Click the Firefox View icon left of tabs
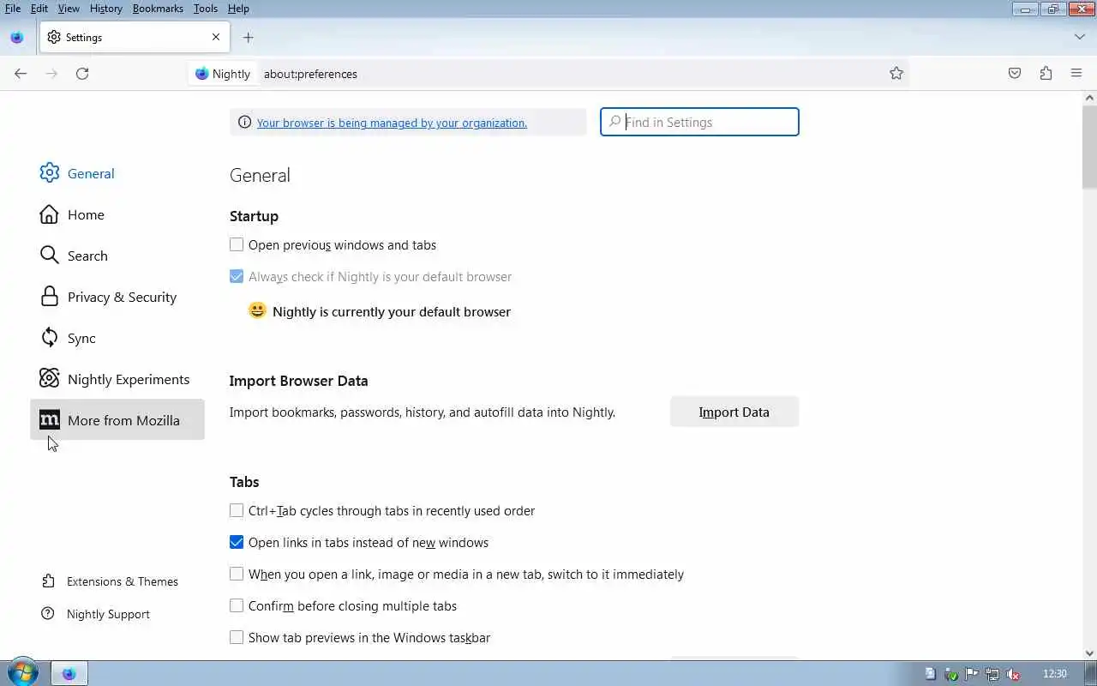Viewport: 1097px width, 686px height. (16, 37)
